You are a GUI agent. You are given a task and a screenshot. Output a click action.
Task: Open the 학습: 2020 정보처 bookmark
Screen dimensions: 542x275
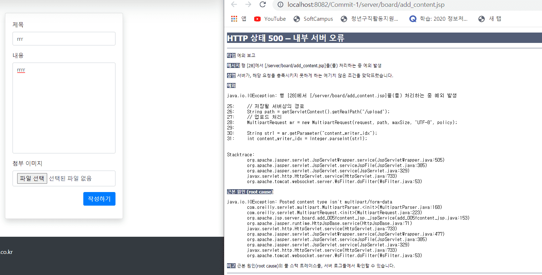(439, 19)
